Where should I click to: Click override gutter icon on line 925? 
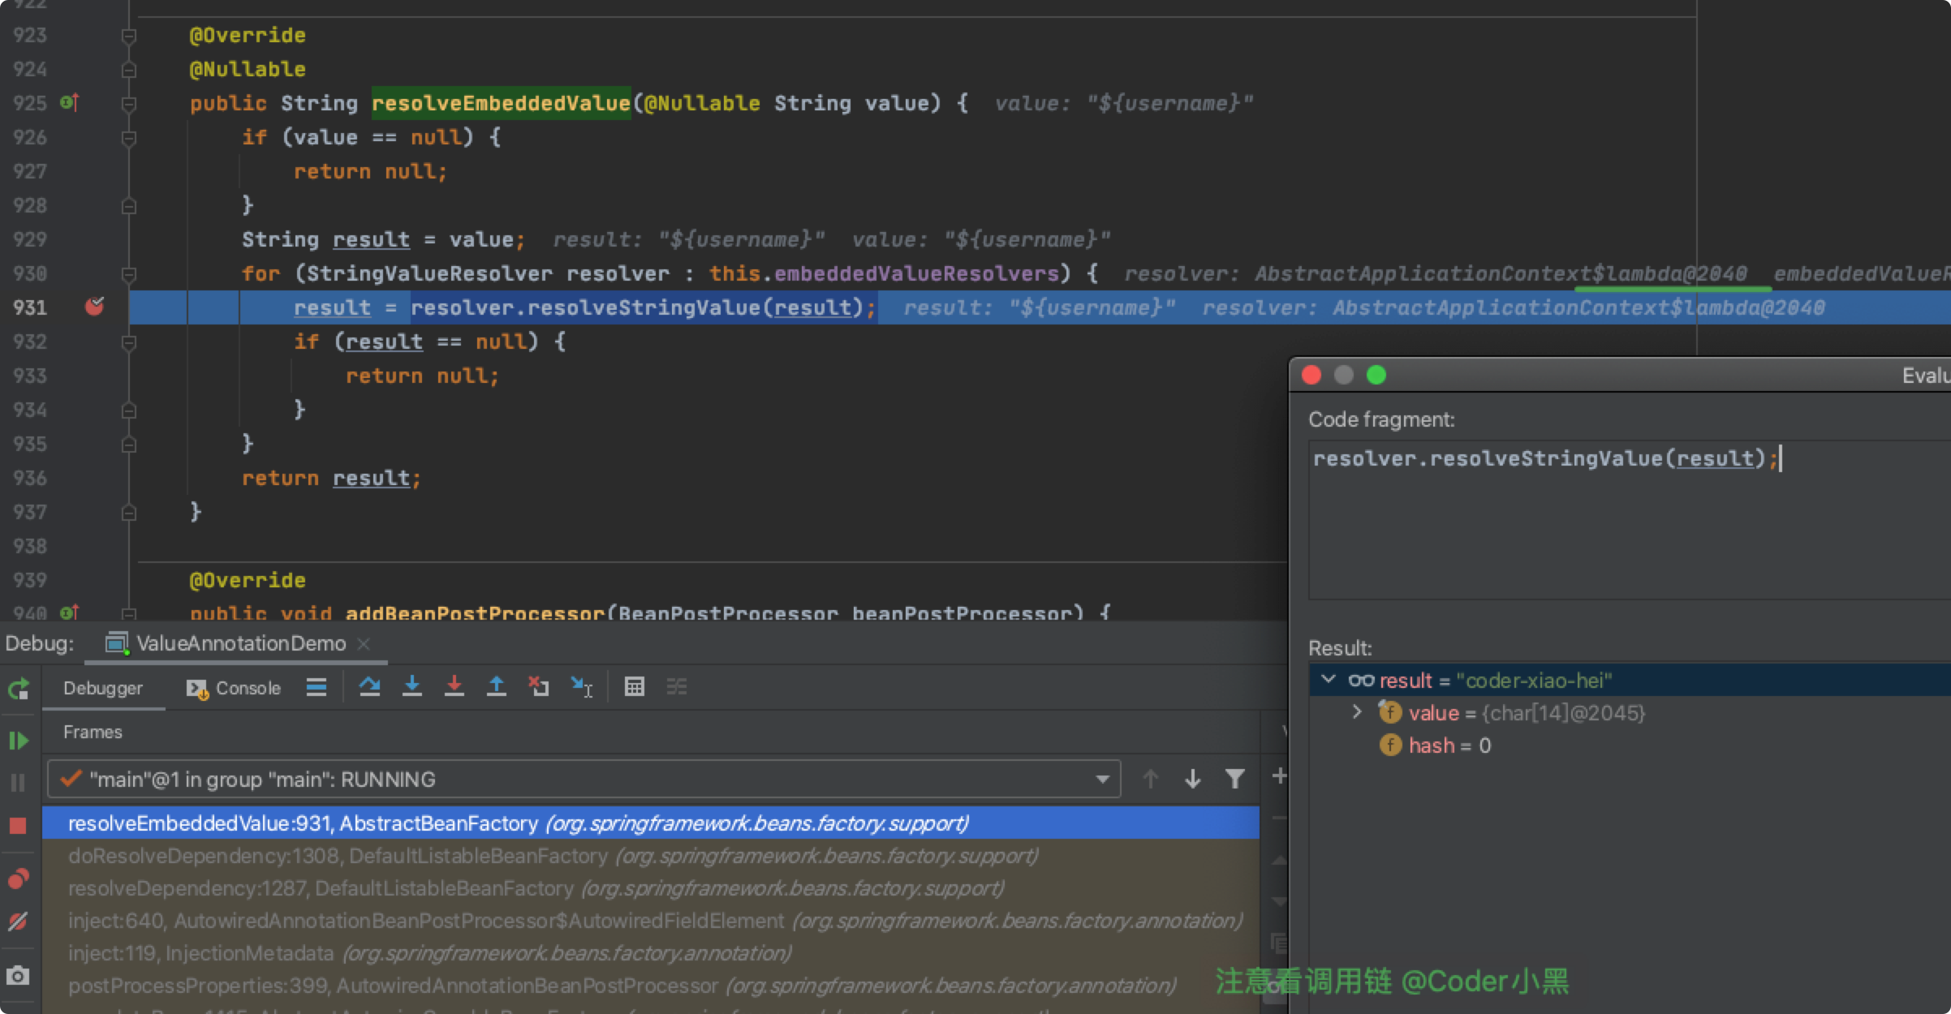coord(70,102)
